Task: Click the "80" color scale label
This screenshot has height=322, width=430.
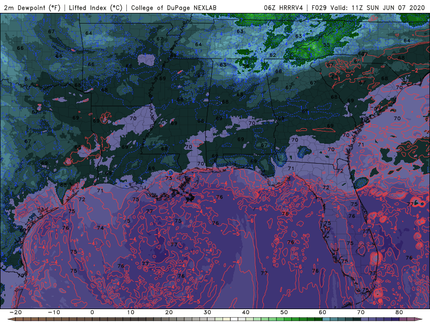Action: tap(399, 312)
